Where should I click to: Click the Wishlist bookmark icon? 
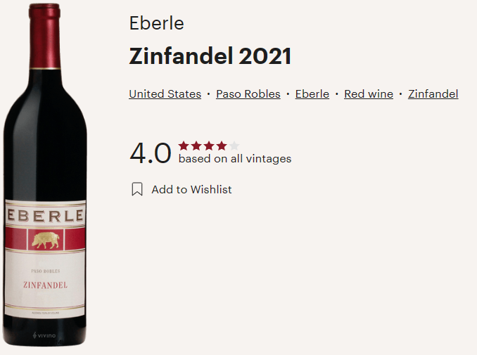point(137,189)
